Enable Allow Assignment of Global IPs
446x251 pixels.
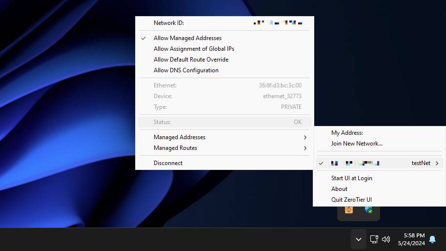coord(224,49)
